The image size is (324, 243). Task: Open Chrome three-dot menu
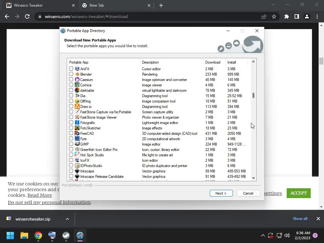click(x=317, y=16)
